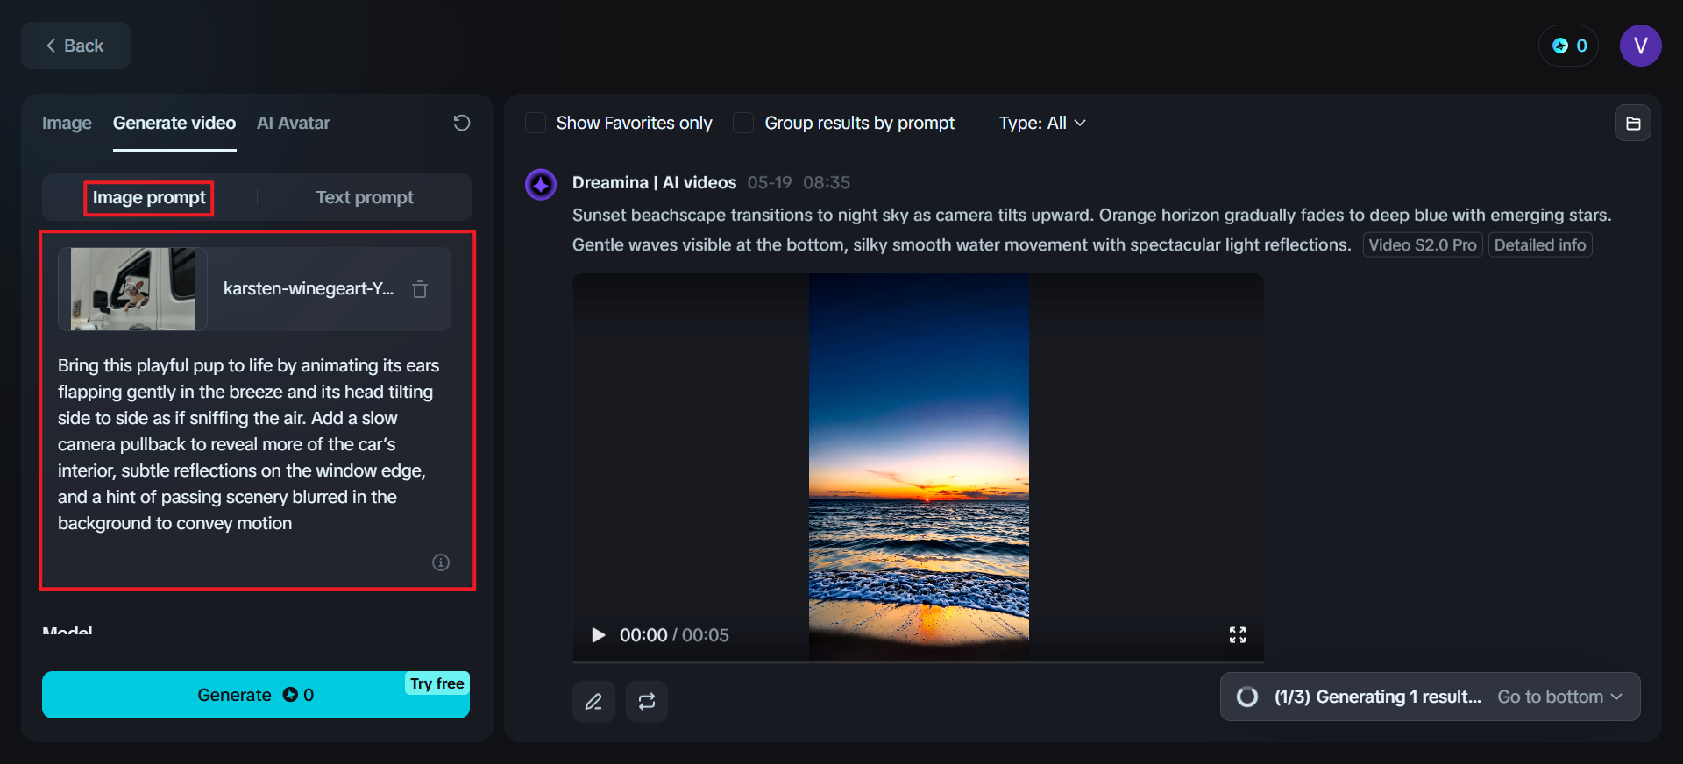
Task: Open the assets folder icon
Action: (x=1632, y=124)
